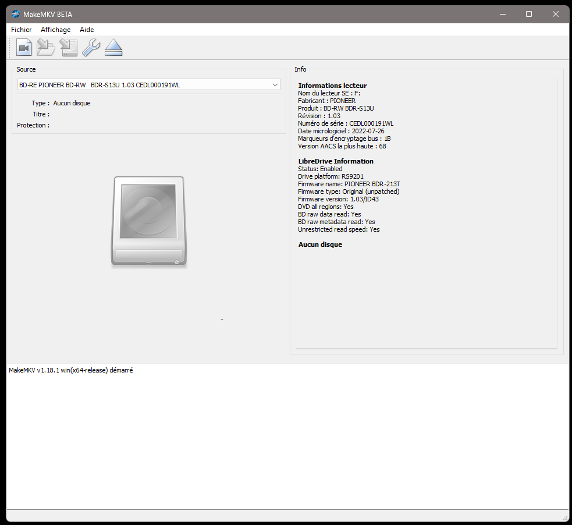The width and height of the screenshot is (572, 525).
Task: Click the 'Produit : BD-RW BDR-S13U' line
Action: point(336,108)
